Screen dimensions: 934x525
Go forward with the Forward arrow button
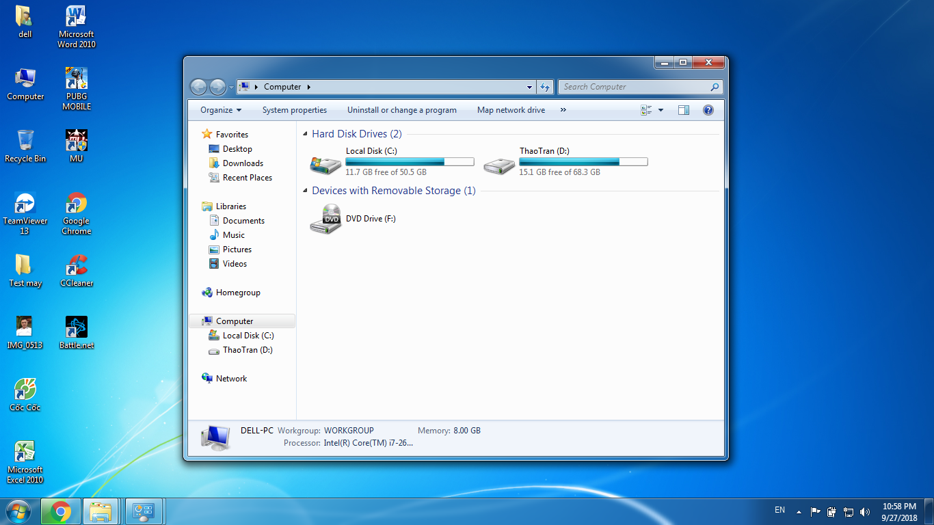coord(217,87)
